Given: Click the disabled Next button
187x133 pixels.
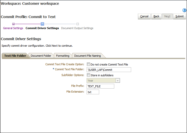Looking at the screenshot, I should tap(167, 16).
